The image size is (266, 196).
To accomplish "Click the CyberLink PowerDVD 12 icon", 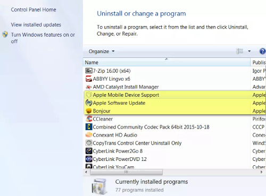I will 89,159.
